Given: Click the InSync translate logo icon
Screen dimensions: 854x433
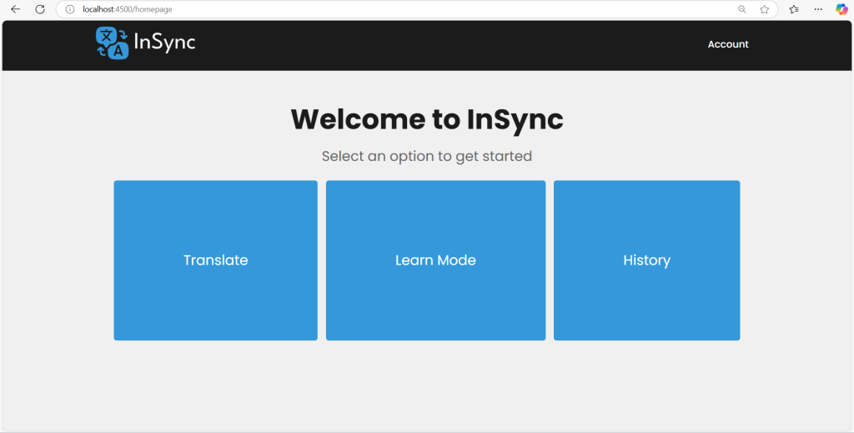Looking at the screenshot, I should pyautogui.click(x=112, y=43).
